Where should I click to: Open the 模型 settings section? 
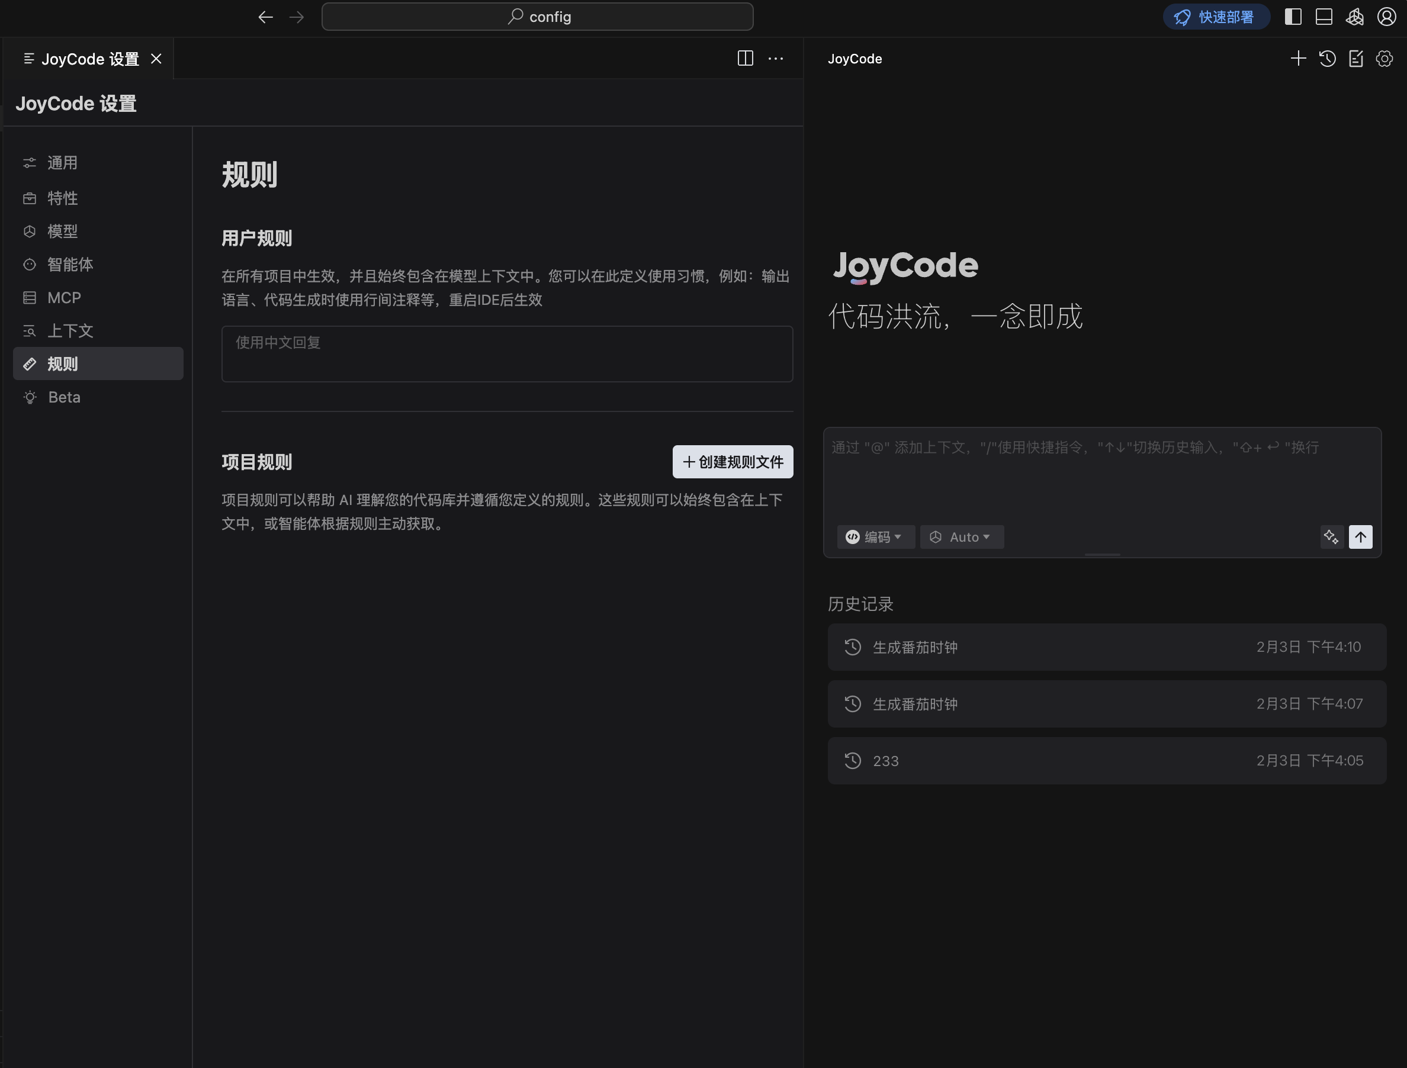click(98, 231)
